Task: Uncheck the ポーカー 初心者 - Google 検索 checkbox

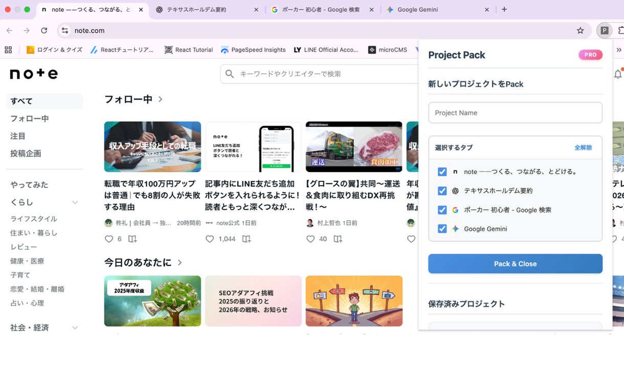Action: 442,210
